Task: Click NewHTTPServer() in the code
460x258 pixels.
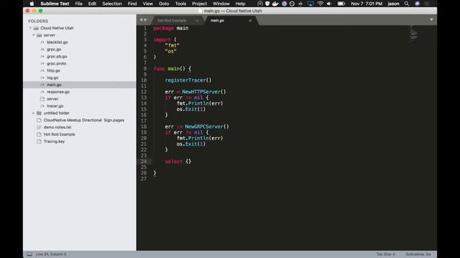Action: 204,92
